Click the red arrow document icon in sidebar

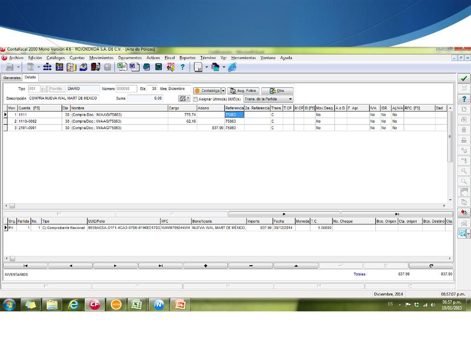click(464, 212)
